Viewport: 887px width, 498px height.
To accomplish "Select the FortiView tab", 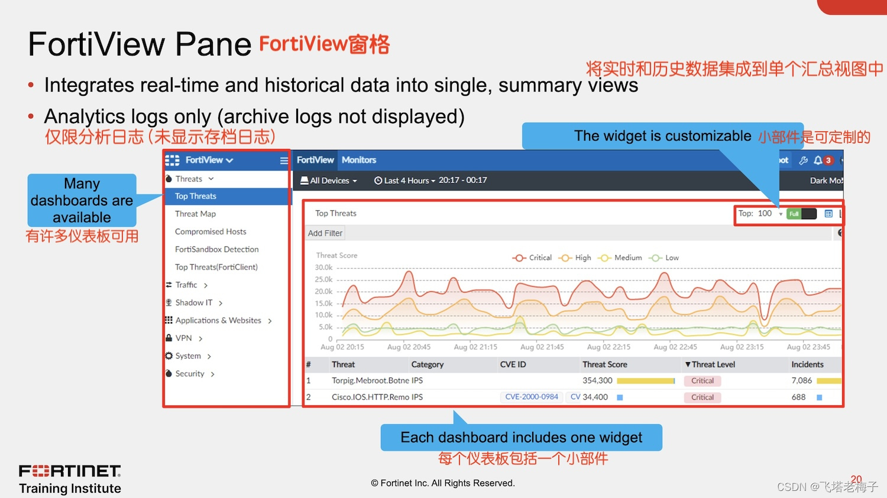I will coord(315,160).
